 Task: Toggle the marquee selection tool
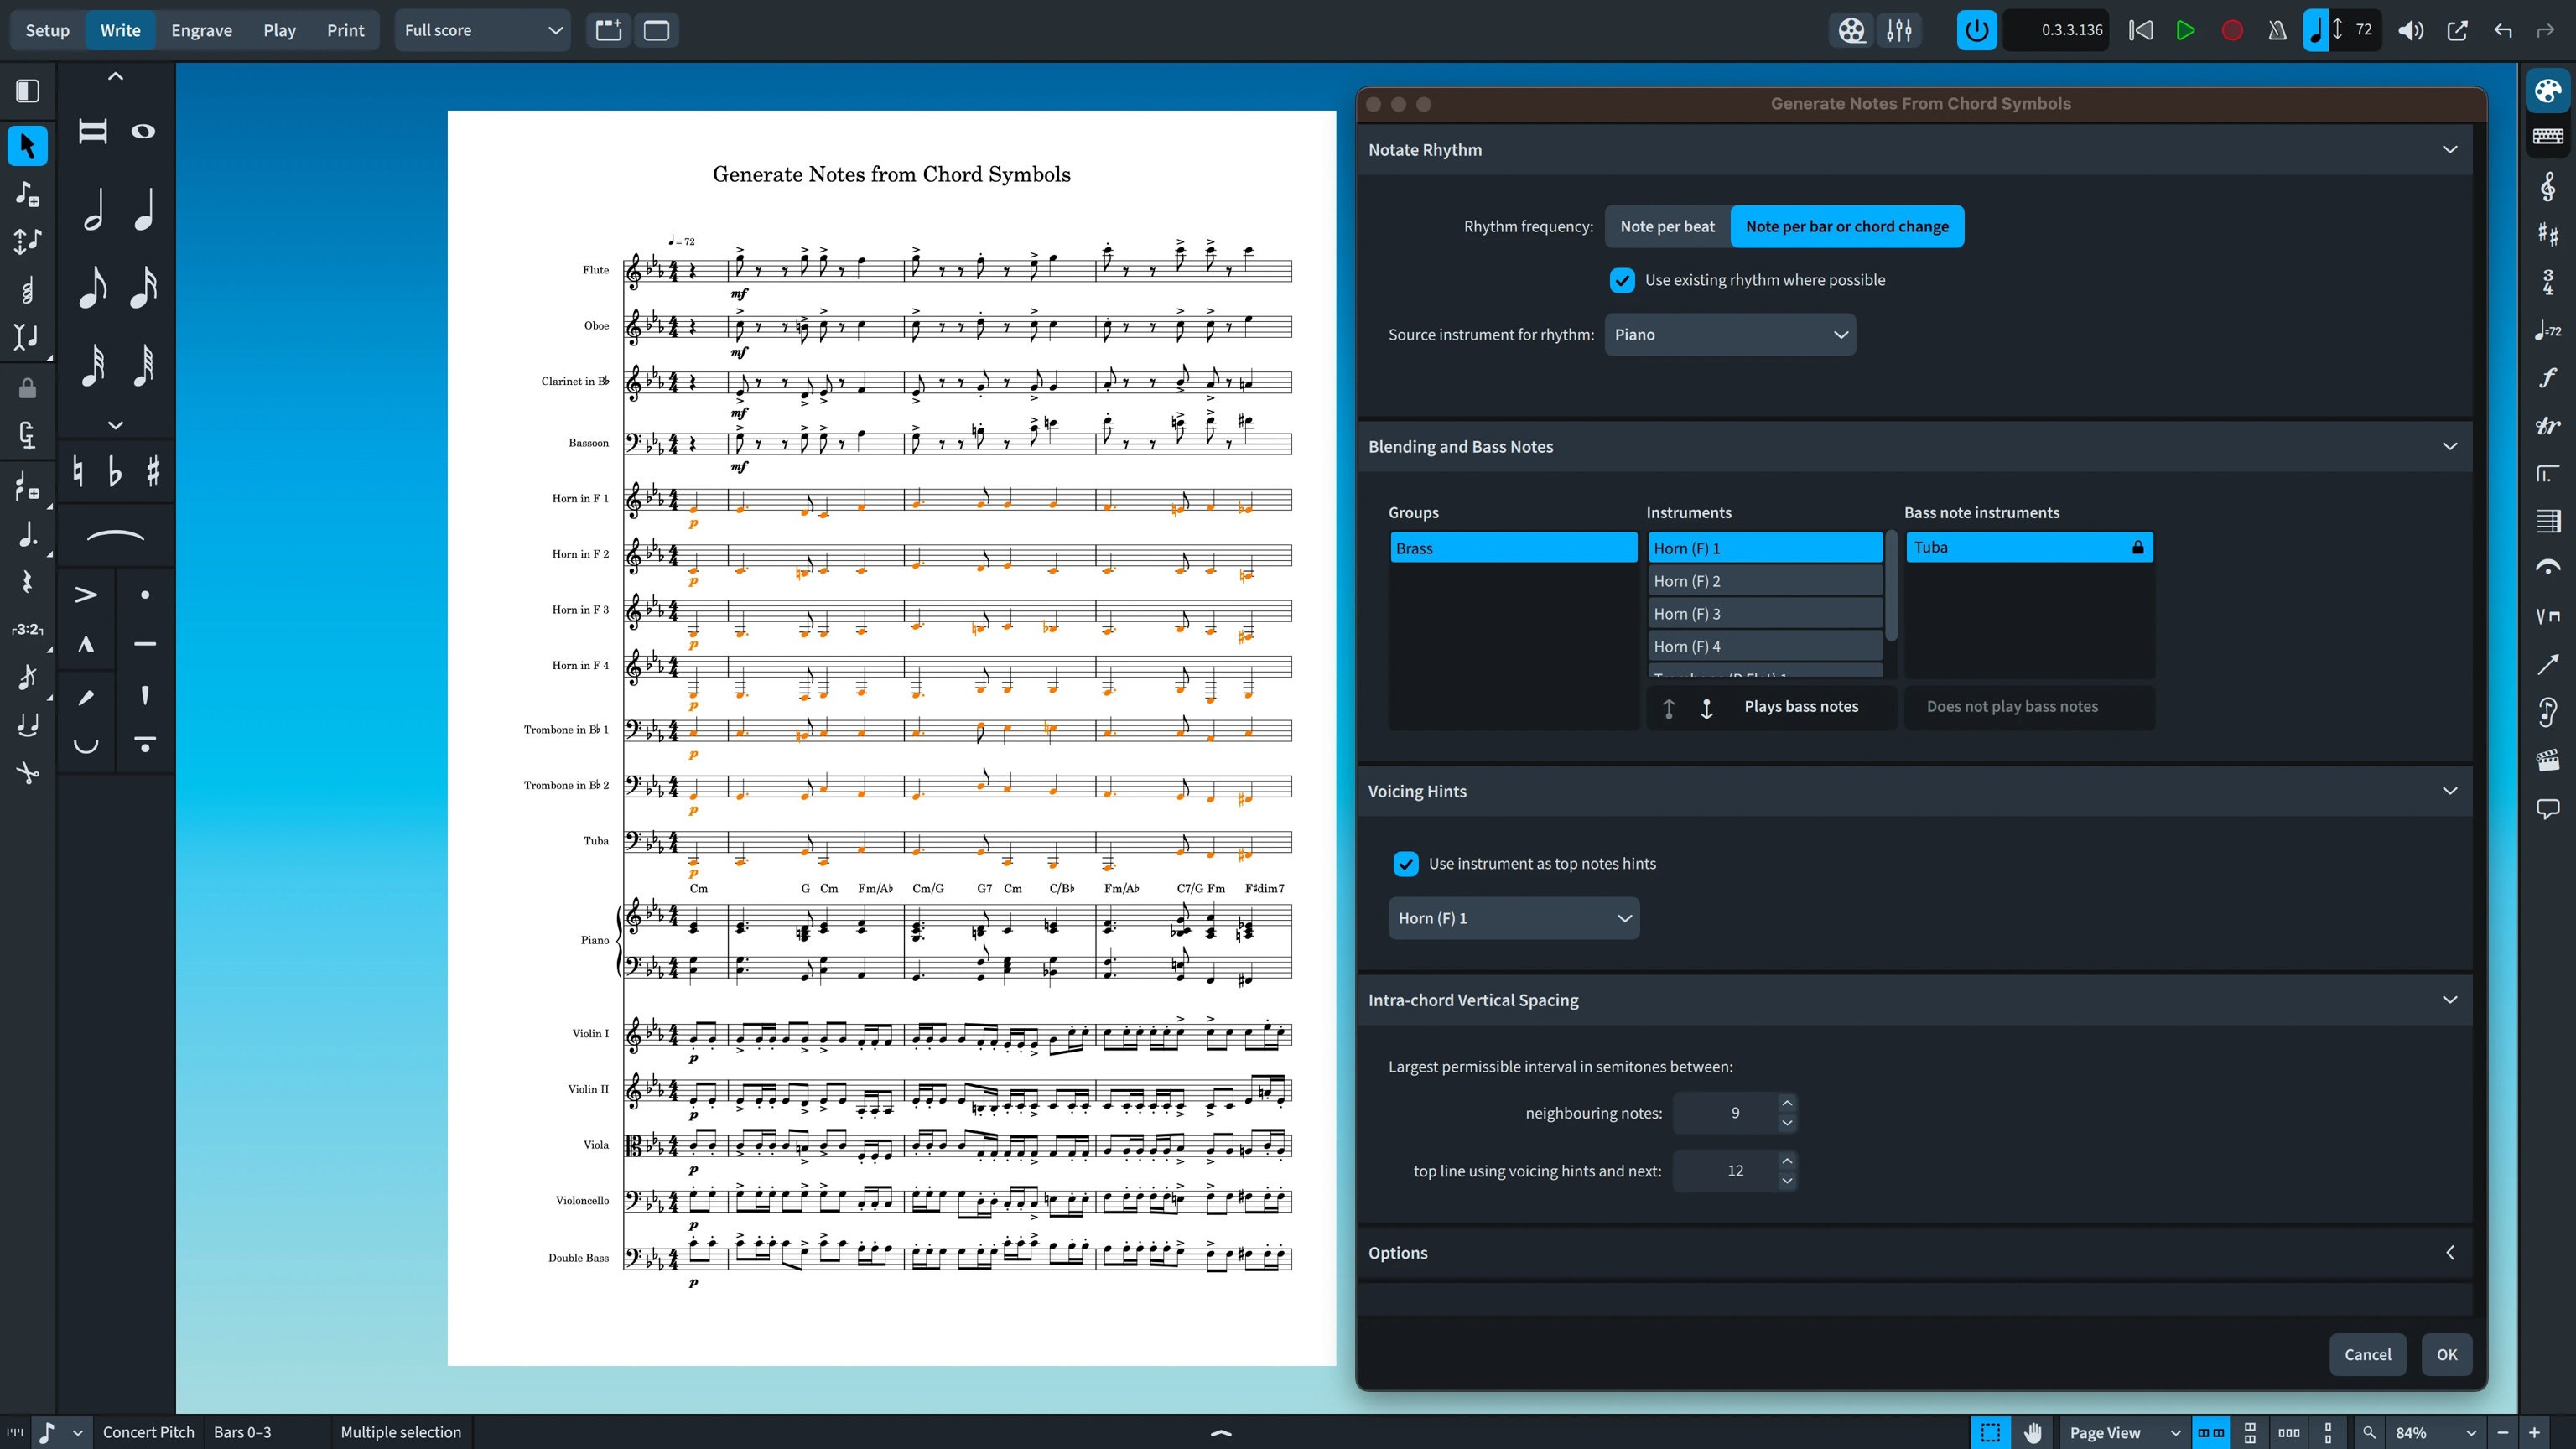tap(1990, 1432)
